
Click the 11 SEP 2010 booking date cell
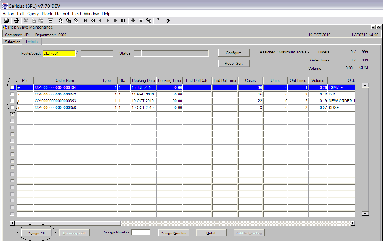click(x=143, y=94)
